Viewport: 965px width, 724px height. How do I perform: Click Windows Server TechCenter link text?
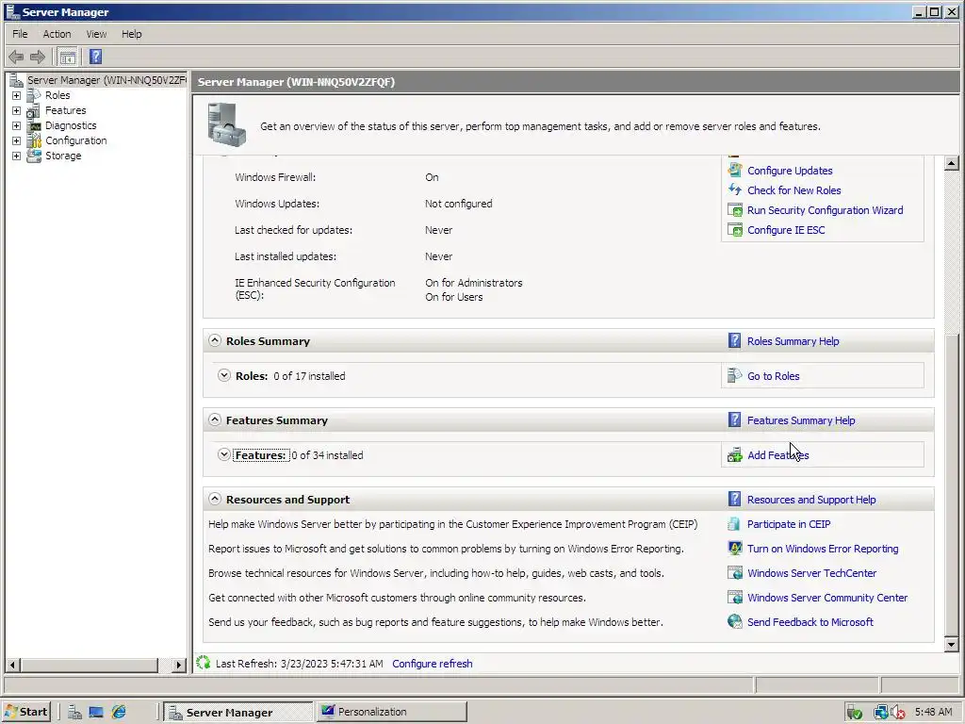(811, 573)
